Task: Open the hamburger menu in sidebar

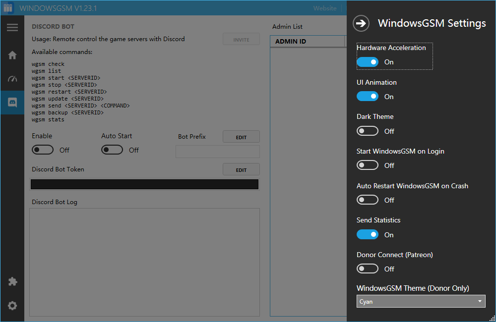Action: pos(12,28)
